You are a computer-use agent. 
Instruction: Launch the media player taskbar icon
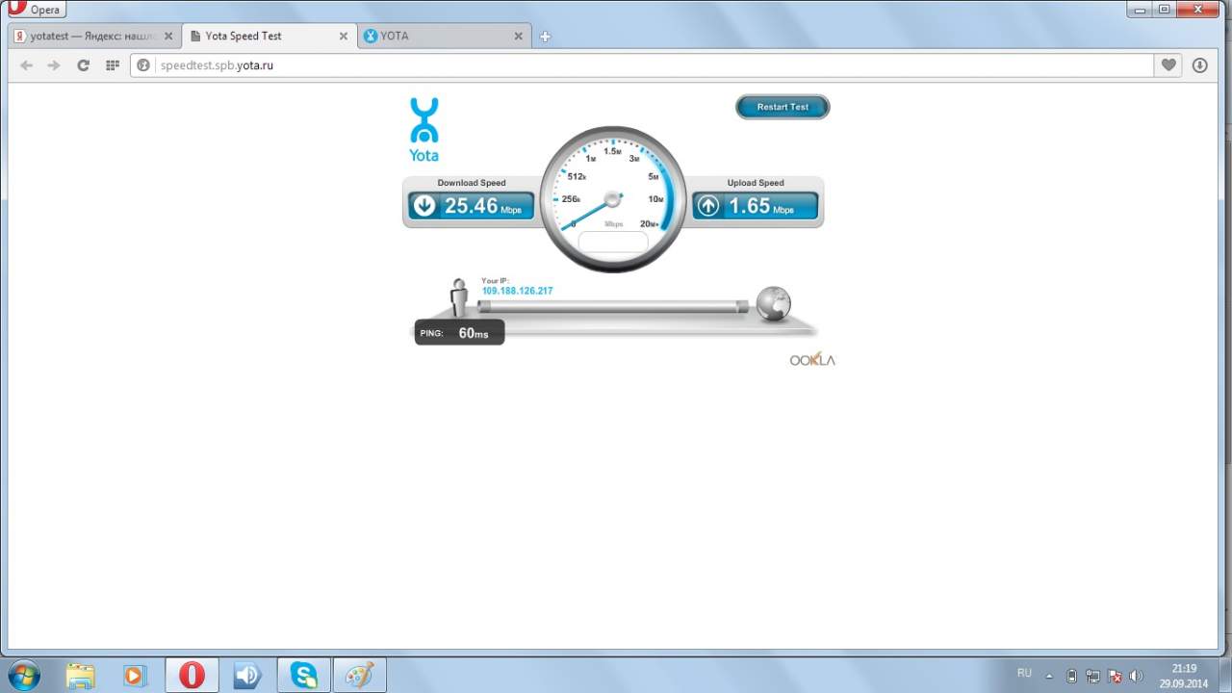[135, 676]
